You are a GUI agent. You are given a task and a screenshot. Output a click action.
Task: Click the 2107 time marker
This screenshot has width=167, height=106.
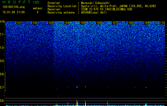(x=114, y=23)
